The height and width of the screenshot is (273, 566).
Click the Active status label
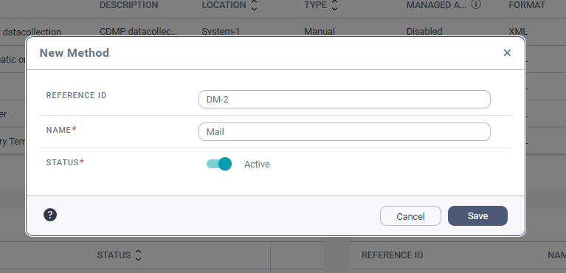pyautogui.click(x=257, y=165)
